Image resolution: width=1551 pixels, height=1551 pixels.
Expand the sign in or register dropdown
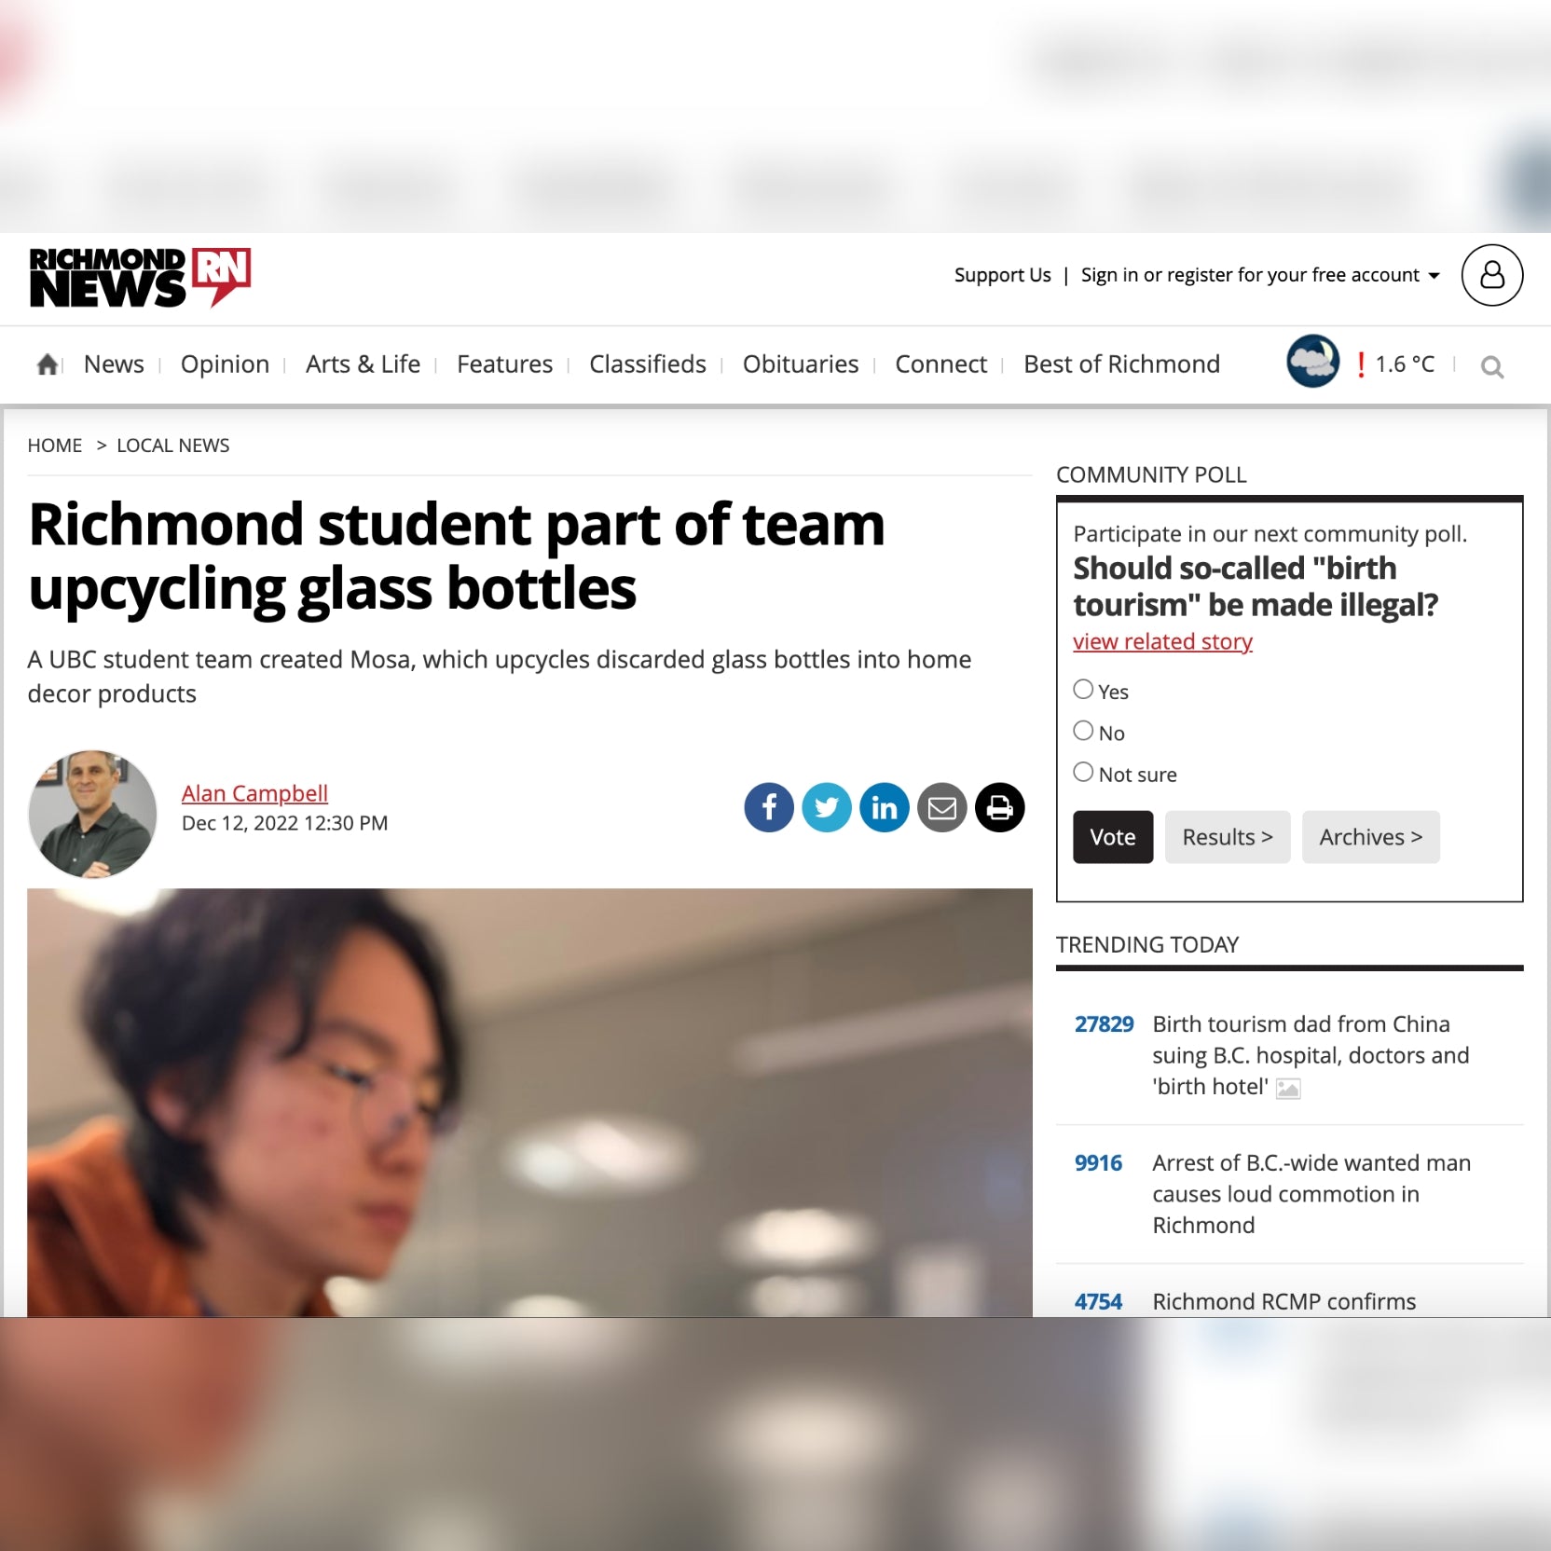coord(1260,275)
